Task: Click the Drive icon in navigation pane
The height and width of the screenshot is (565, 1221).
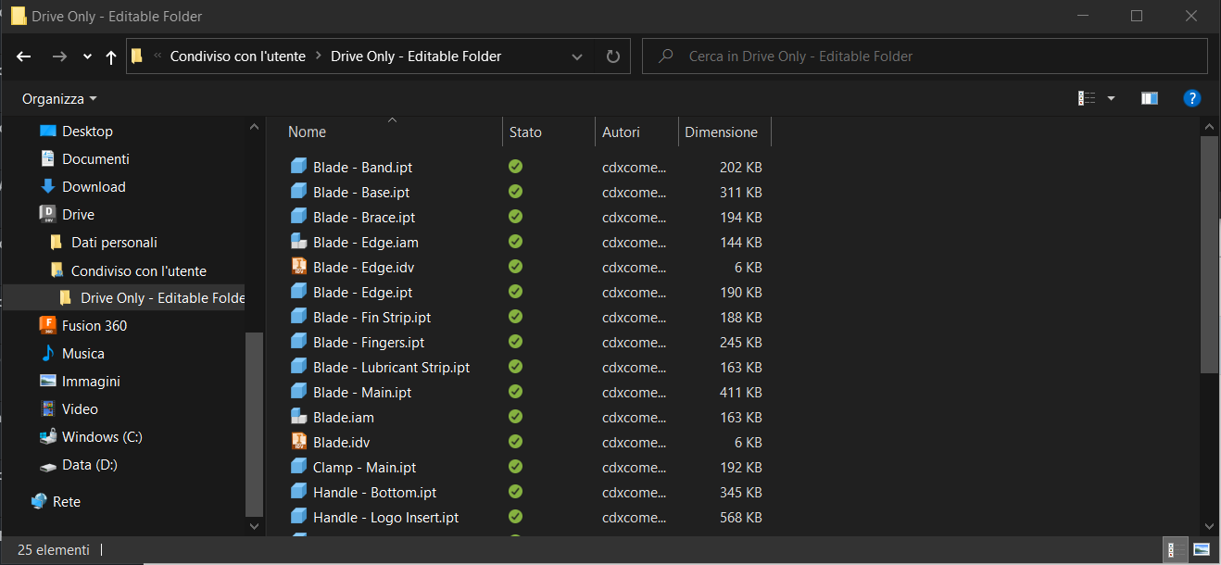Action: (x=48, y=214)
